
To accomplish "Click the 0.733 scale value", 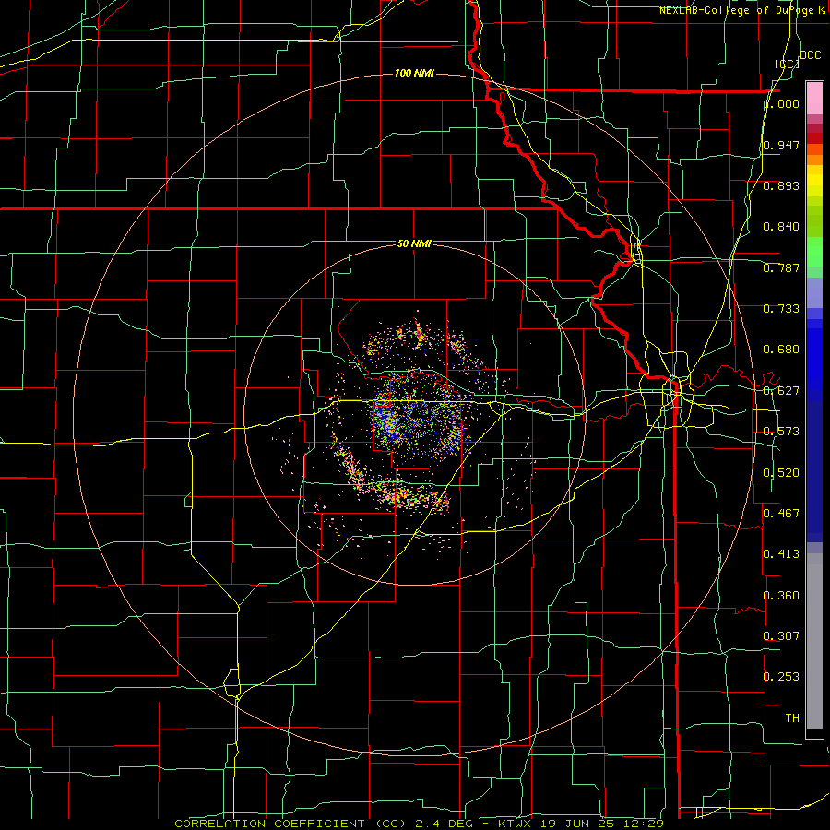I will click(x=781, y=309).
